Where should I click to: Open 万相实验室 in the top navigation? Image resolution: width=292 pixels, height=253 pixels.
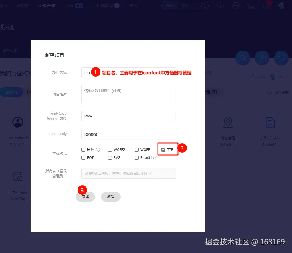point(103,6)
